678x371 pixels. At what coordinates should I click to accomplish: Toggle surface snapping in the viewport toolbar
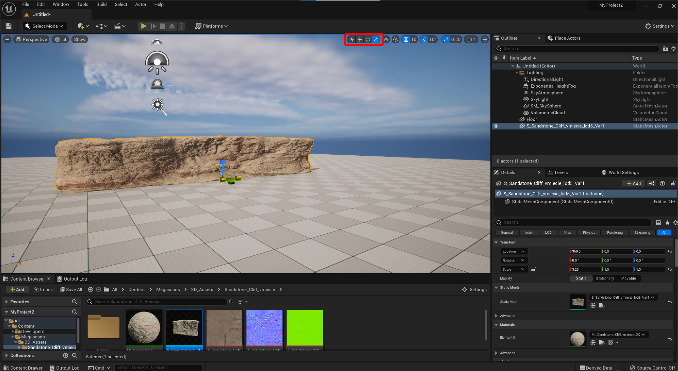click(x=395, y=39)
